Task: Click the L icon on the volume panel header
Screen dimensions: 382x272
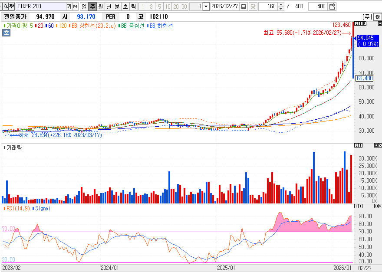Action: tap(356, 145)
